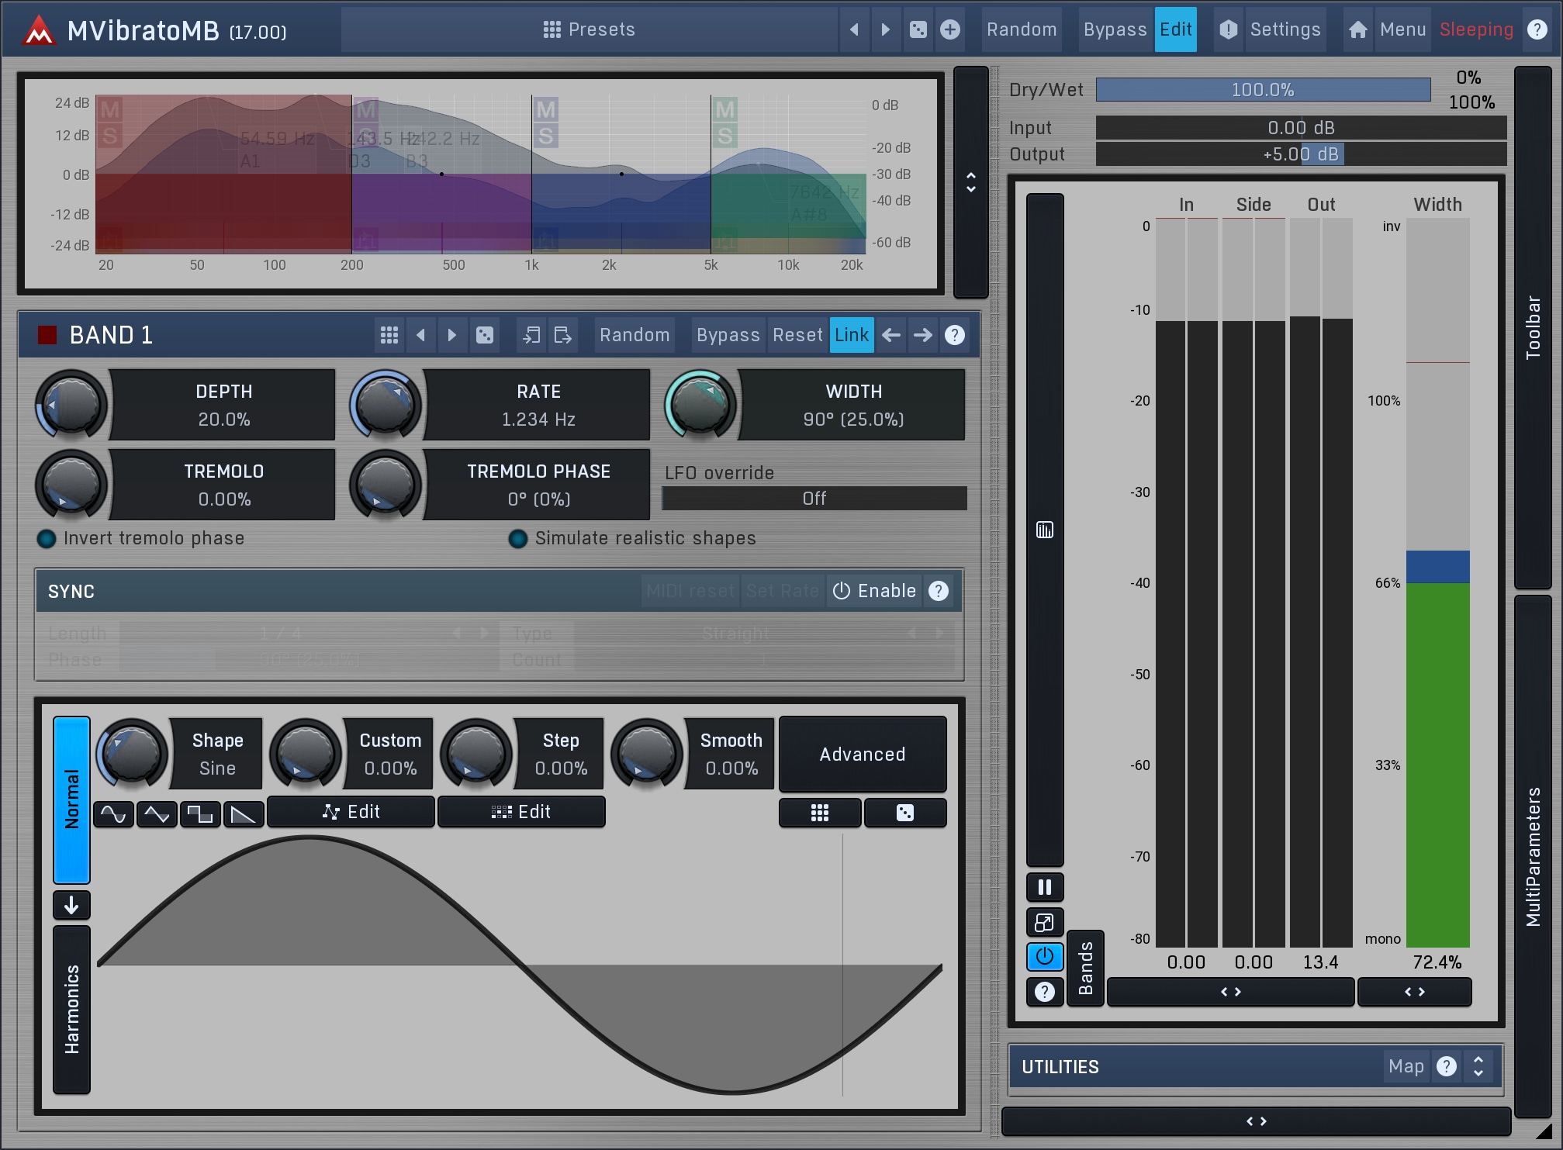Select the sawtooth waveform shape icon
This screenshot has height=1150, width=1563.
(244, 814)
